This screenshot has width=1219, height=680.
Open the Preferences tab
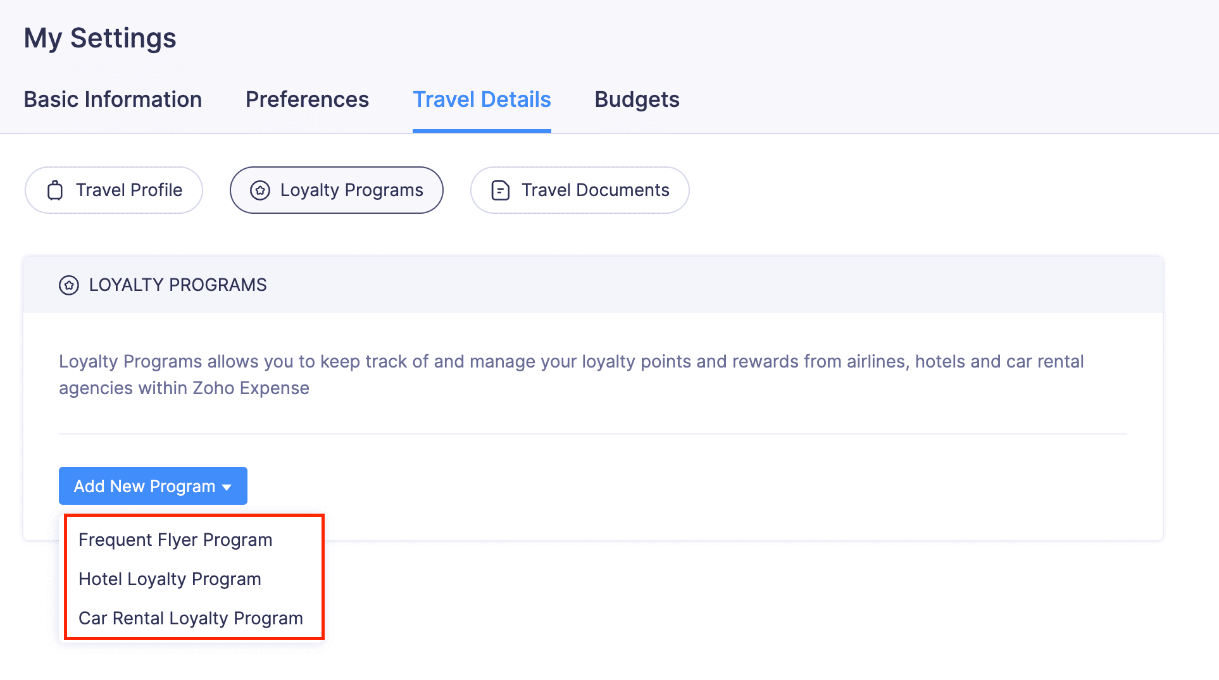click(307, 99)
